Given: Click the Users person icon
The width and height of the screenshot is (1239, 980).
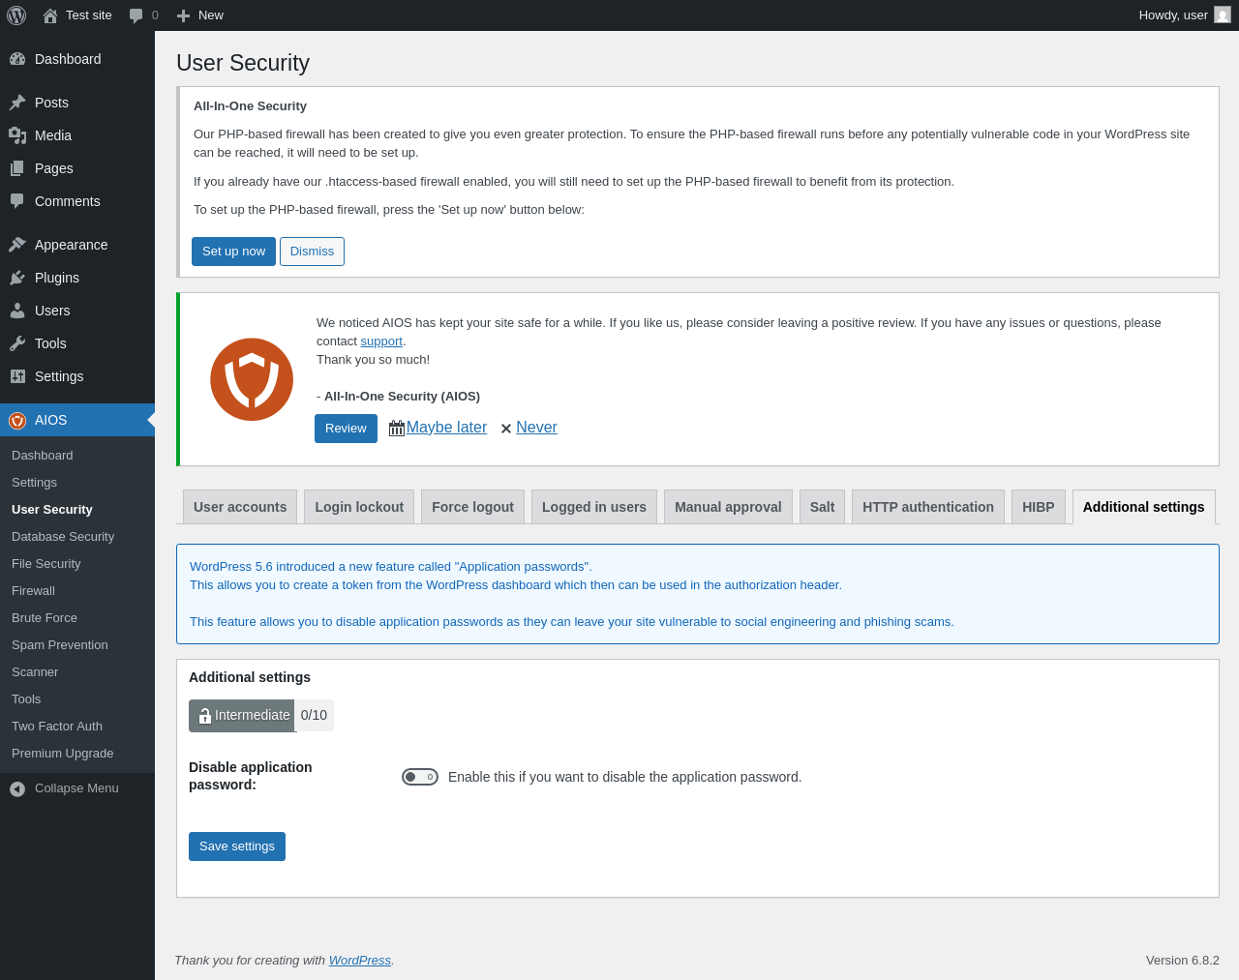Looking at the screenshot, I should click(17, 311).
